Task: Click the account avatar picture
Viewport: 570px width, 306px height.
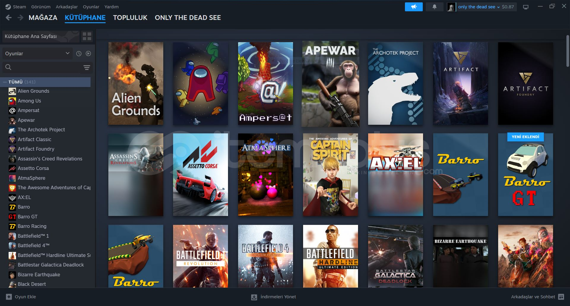Action: coord(451,7)
